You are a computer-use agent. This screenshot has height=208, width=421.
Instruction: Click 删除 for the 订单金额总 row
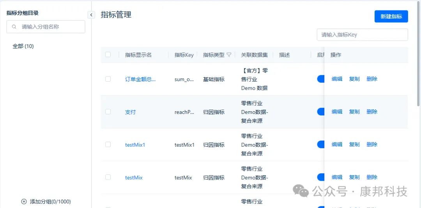click(372, 79)
